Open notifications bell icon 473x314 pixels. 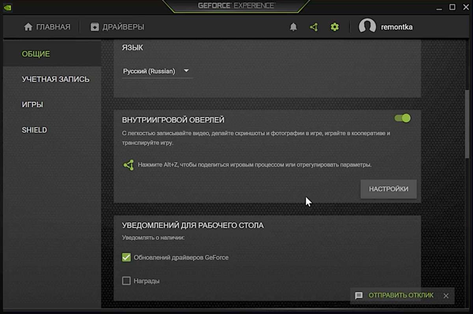click(x=293, y=27)
